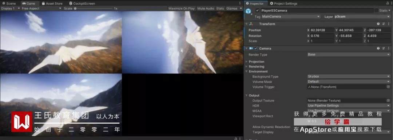The width and height of the screenshot is (393, 140).
Task: Click the Scale Z field
Action: [x=379, y=41]
